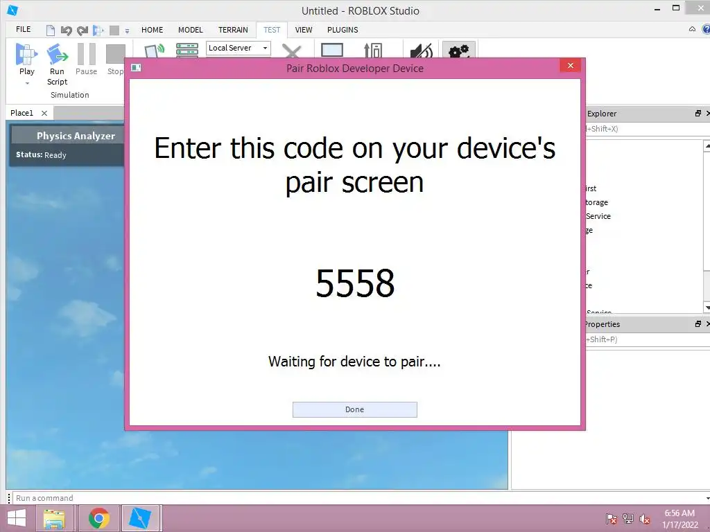Click the emulation screen rectangle icon
Viewport: 710px width, 532px height.
tap(332, 50)
